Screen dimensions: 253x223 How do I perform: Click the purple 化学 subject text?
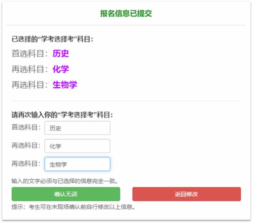(60, 69)
